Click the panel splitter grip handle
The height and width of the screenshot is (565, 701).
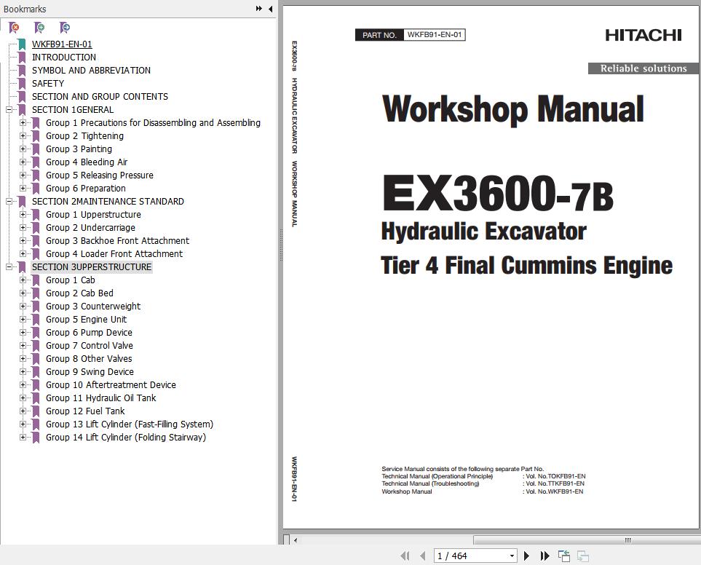click(x=281, y=245)
